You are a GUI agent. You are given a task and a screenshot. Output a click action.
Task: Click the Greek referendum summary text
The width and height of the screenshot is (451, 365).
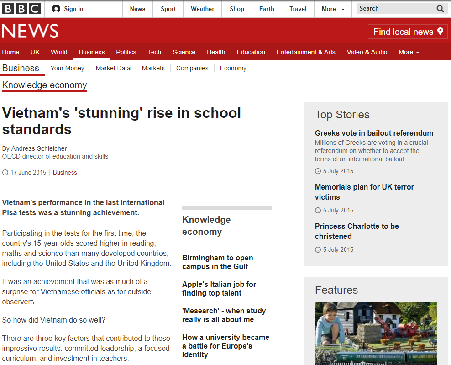371,151
